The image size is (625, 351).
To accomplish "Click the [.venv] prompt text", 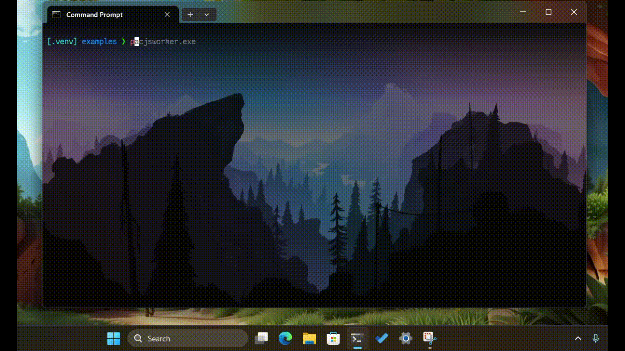I will (x=62, y=42).
